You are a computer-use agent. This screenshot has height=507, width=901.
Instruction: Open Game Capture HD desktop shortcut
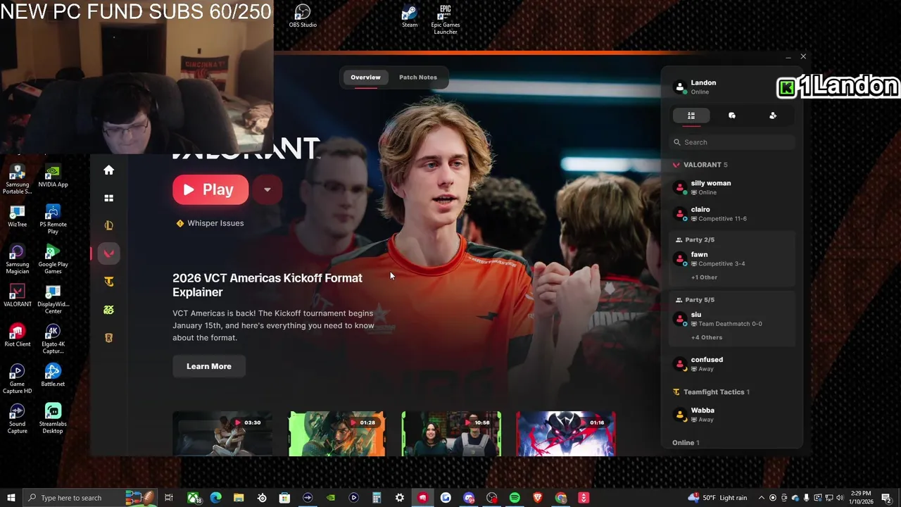(18, 379)
